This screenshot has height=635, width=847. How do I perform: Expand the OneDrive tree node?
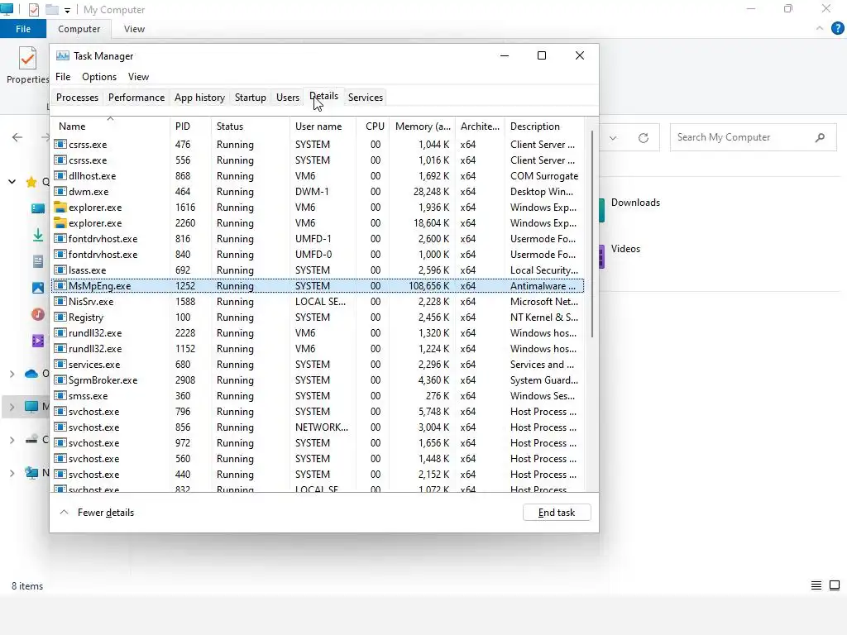coord(12,374)
